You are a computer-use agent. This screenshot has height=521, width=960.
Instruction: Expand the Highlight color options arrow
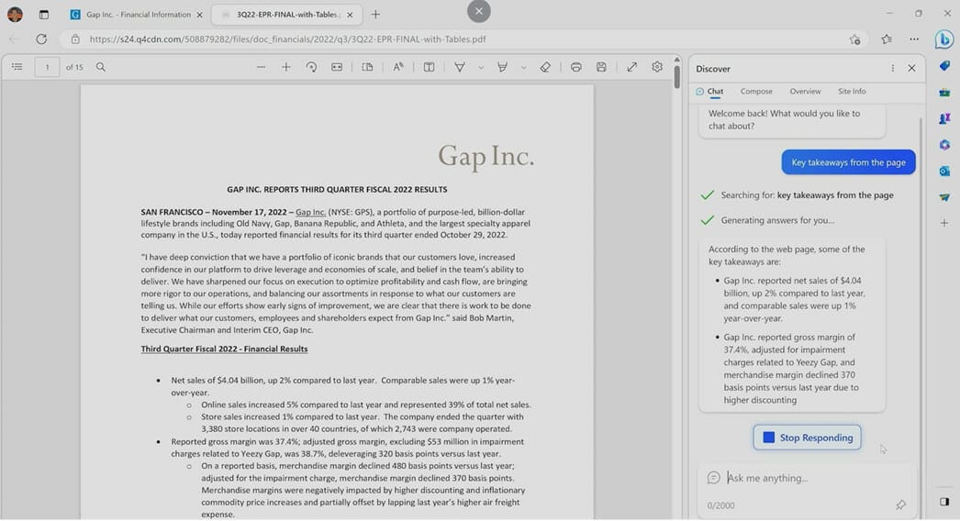point(523,67)
